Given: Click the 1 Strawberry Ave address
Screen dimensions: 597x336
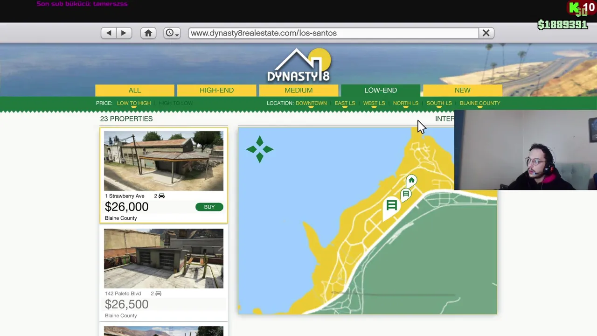Looking at the screenshot, I should 125,196.
